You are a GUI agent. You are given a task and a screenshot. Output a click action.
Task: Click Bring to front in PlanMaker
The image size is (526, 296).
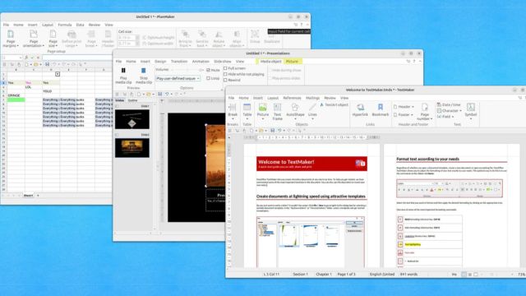[185, 39]
